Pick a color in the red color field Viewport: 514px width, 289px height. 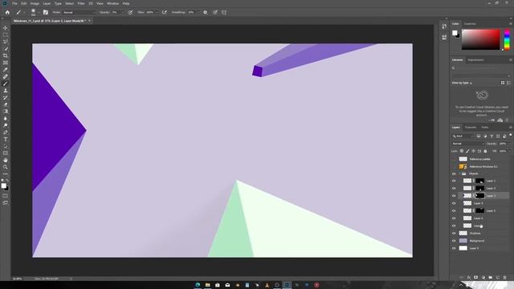[x=481, y=39]
